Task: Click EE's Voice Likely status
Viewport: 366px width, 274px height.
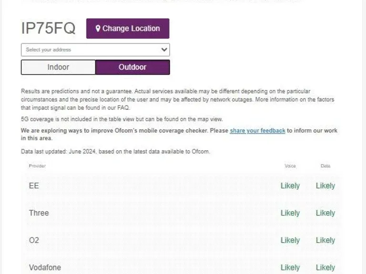Action: pos(290,186)
